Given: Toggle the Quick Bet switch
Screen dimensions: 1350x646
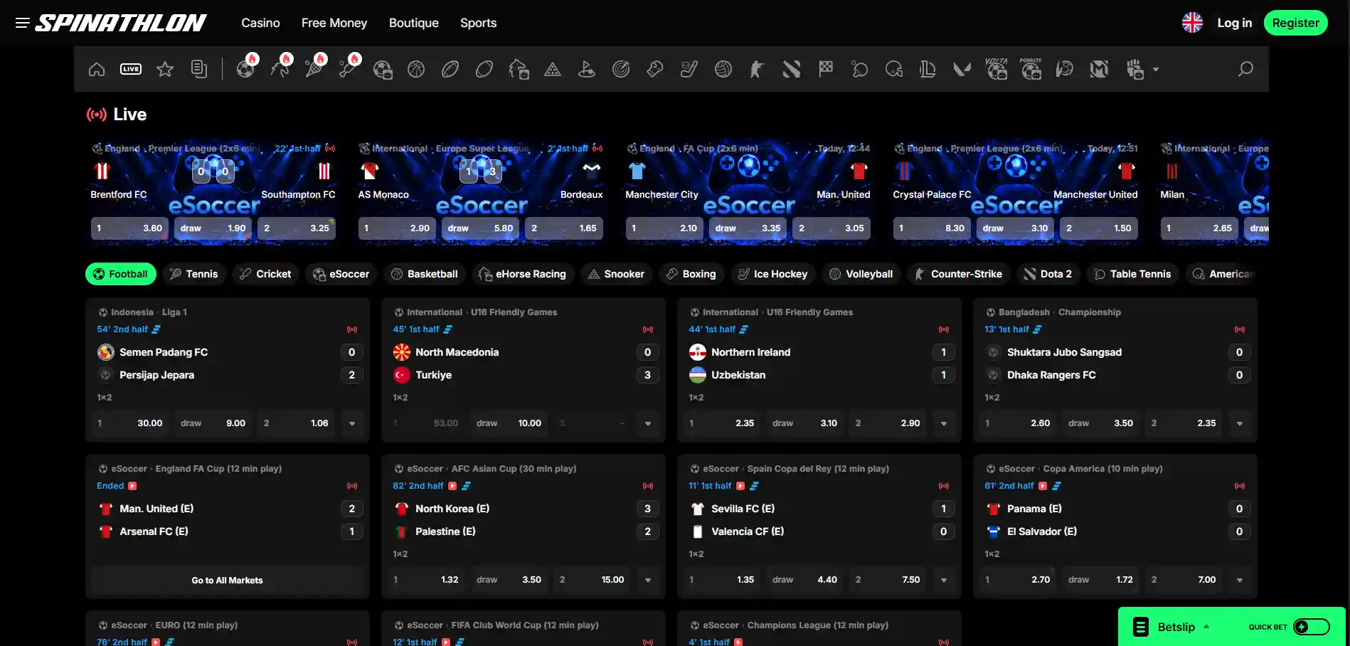Looking at the screenshot, I should (x=1312, y=627).
